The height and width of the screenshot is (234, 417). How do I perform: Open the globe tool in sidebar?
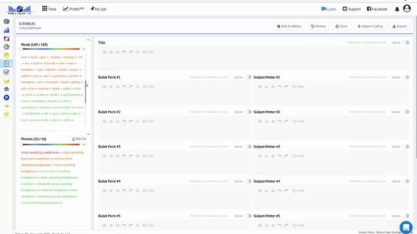point(7,47)
